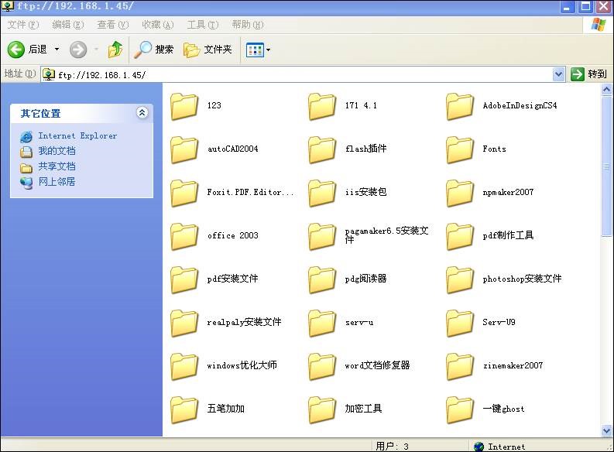The width and height of the screenshot is (614, 452).
Task: Open Internet Explorer link in sidebar
Action: click(77, 135)
